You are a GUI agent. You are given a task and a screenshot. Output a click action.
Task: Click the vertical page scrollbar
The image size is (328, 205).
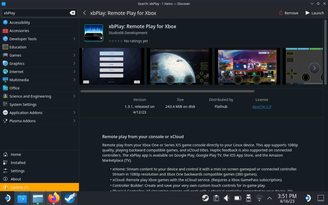(x=325, y=52)
